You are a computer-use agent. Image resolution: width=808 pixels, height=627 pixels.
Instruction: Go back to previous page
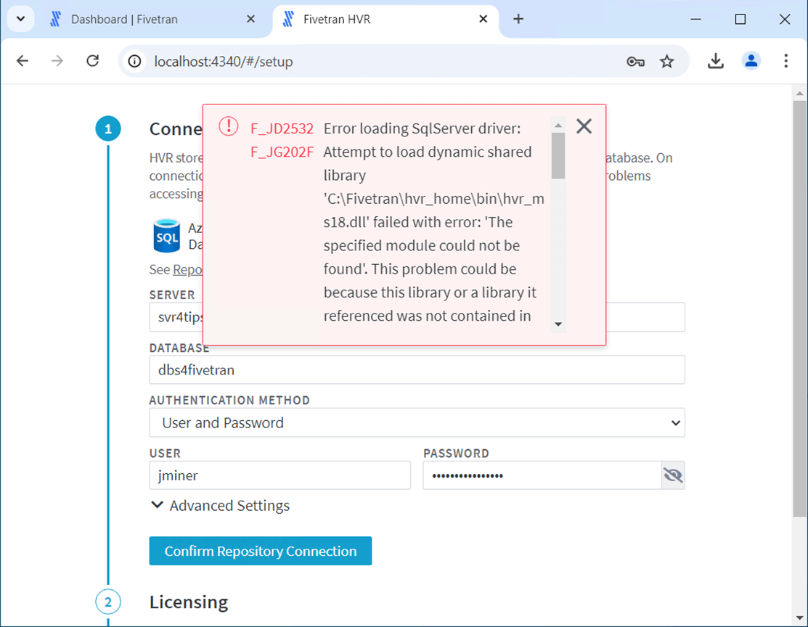tap(23, 61)
